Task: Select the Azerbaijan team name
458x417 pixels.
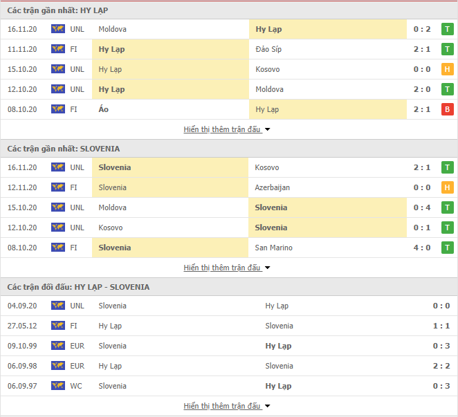Action: point(272,187)
